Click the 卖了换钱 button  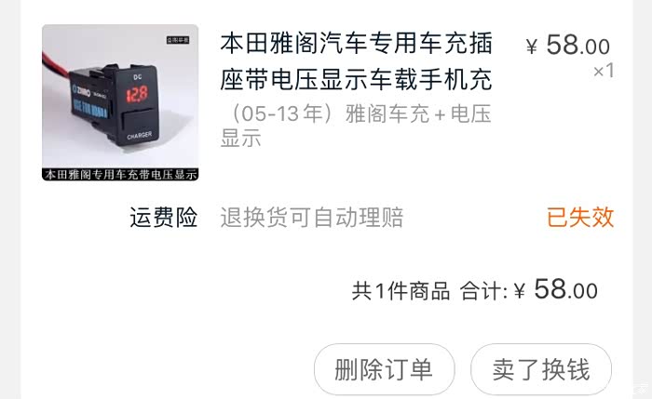(541, 369)
